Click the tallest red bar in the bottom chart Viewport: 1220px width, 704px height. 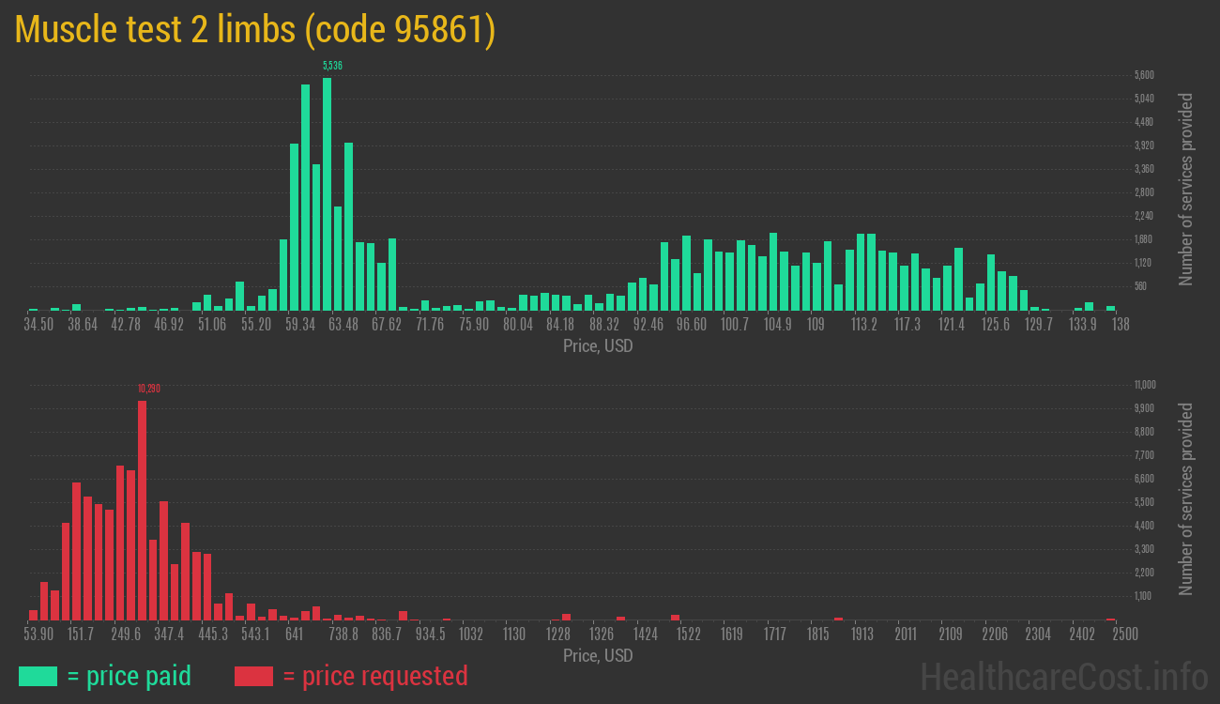click(x=143, y=510)
